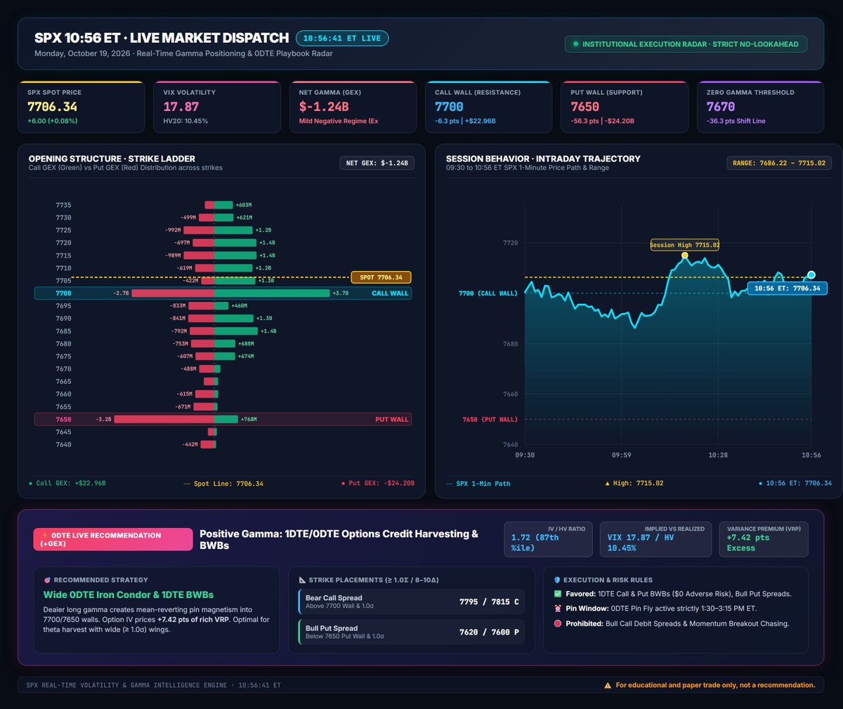The image size is (843, 709).
Task: Open the Net Gamma (GEX) card
Action: 353,107
